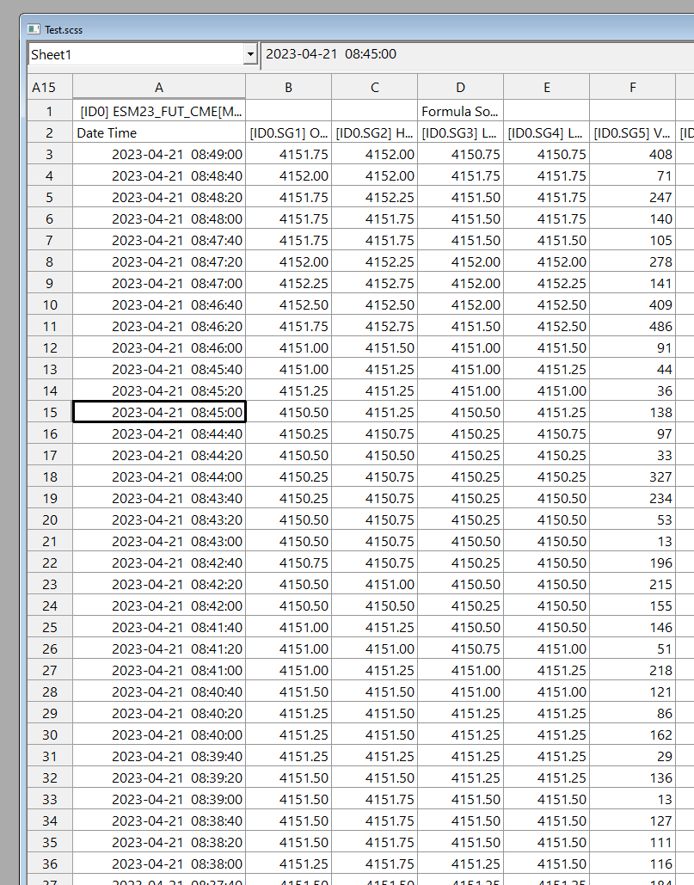Click the [ID0.SG3] L... header cell
Screen dimensions: 694x885
460,132
